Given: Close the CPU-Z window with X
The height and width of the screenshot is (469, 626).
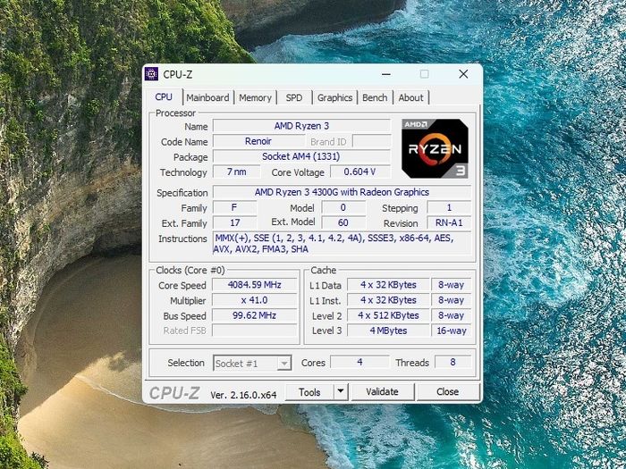Looking at the screenshot, I should 463,74.
